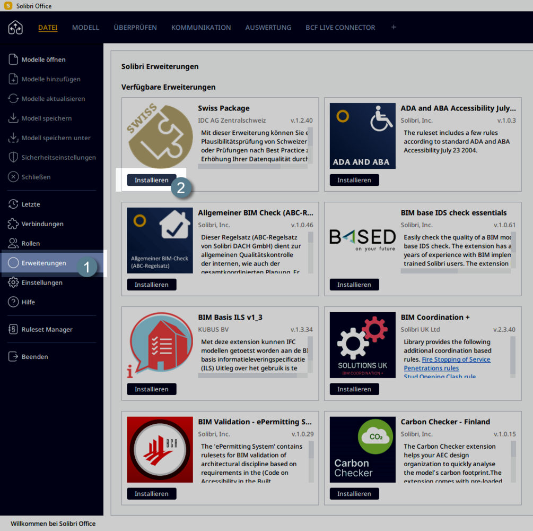Click the BASED on your future logo
This screenshot has width=533, height=531.
click(362, 240)
